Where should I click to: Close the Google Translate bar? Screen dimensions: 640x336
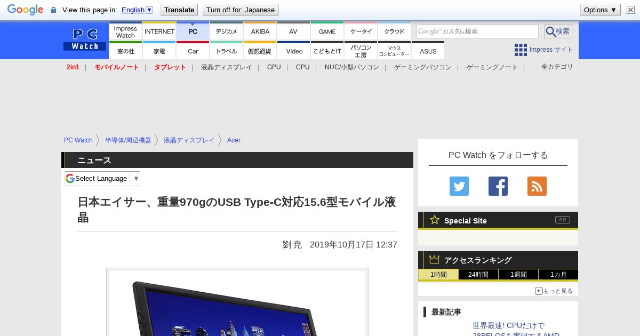630,10
